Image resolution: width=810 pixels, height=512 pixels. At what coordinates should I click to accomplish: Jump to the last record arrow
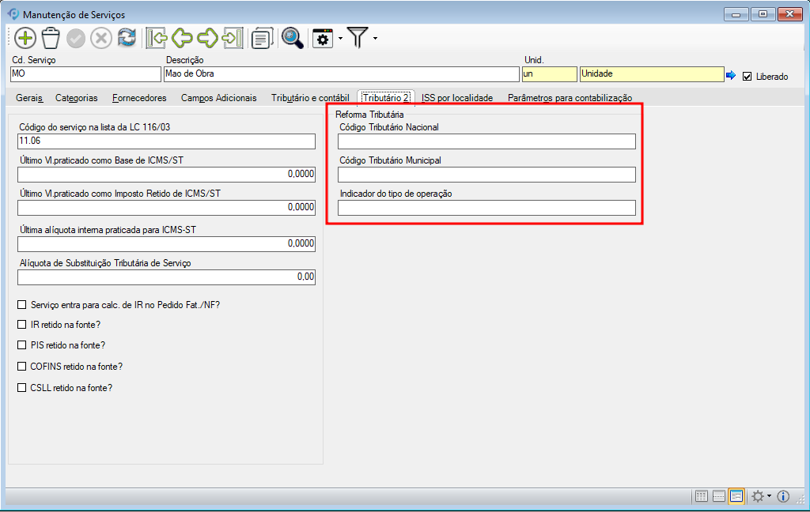pos(233,38)
